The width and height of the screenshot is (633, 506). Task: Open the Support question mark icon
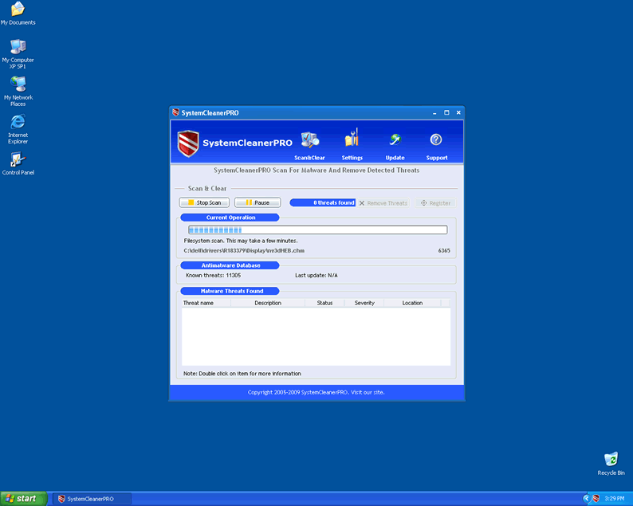point(436,140)
